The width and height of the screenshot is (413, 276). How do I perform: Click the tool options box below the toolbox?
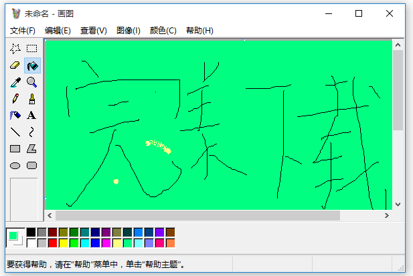tap(24, 199)
